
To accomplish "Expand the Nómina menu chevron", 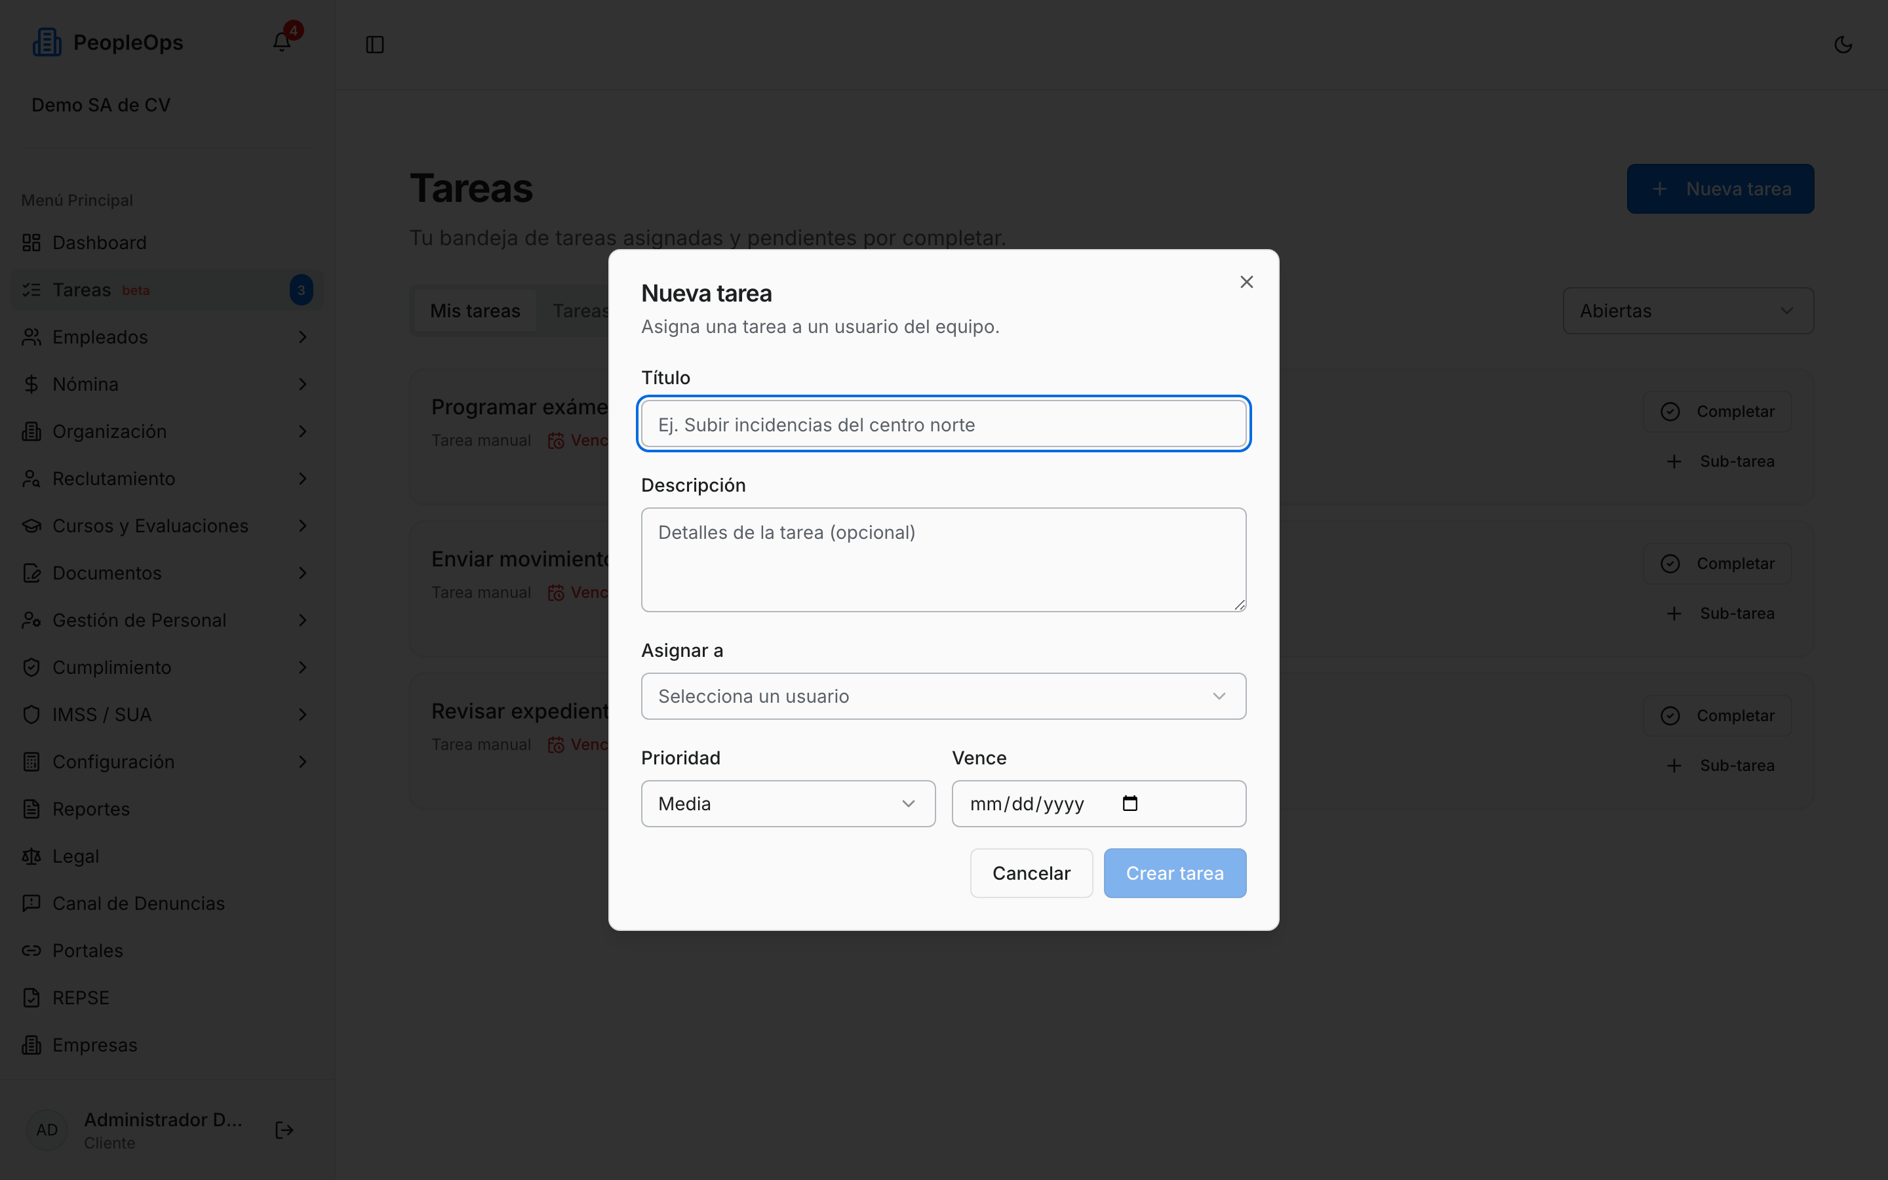I will 303,384.
